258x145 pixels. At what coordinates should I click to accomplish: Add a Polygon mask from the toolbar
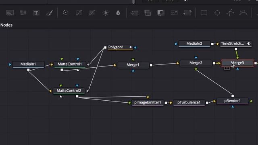click(230, 12)
